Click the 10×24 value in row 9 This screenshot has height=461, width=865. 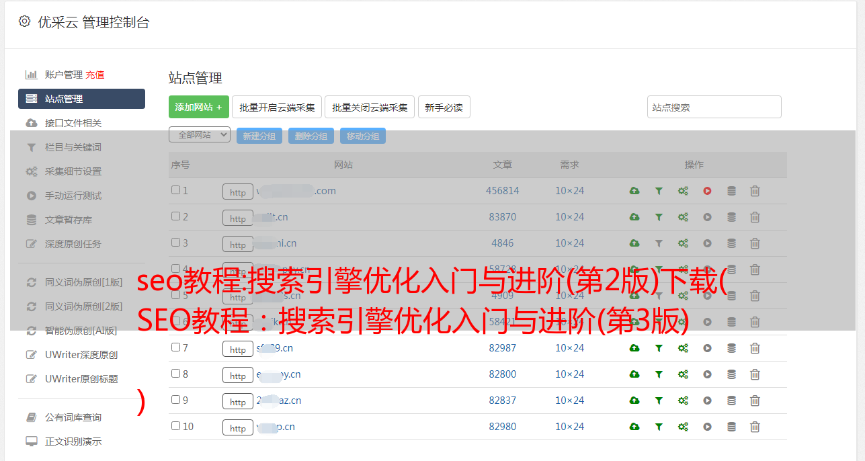click(x=569, y=401)
